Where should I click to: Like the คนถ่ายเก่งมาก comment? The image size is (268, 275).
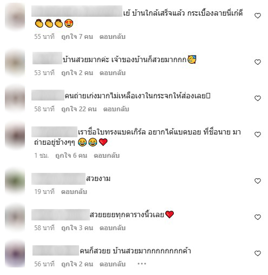[258, 98]
